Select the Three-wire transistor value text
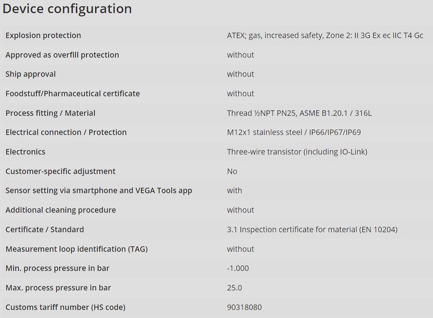Viewport: 433px width, 318px height. point(297,152)
